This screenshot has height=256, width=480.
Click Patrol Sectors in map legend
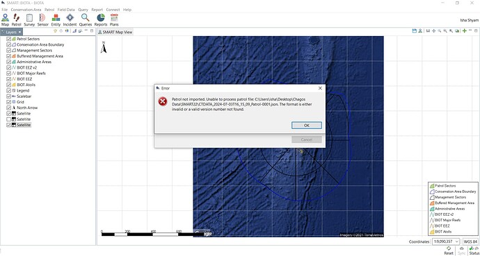point(445,185)
